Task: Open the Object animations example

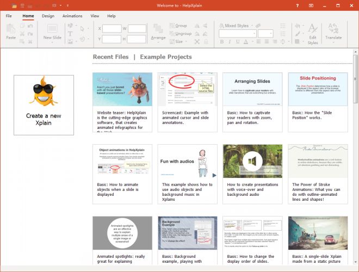Action: (x=122, y=174)
